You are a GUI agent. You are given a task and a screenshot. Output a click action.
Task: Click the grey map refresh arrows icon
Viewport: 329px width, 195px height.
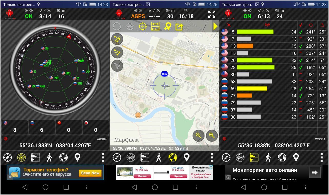[117, 27]
